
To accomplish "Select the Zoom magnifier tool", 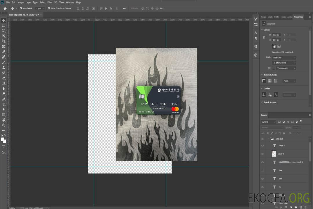I will [x=4, y=125].
